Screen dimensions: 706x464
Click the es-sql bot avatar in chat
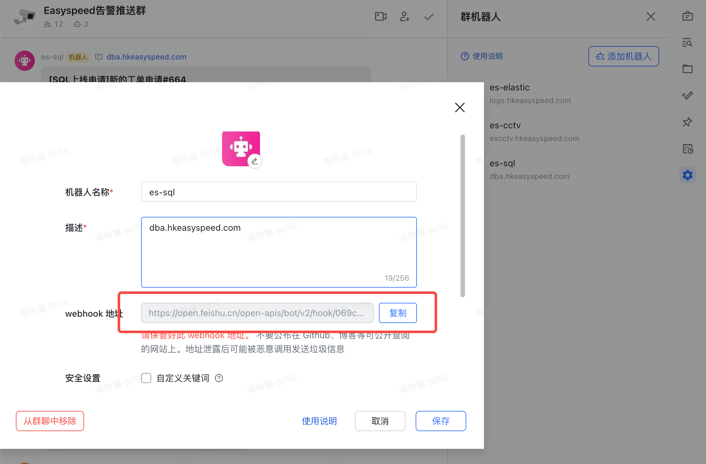(25, 60)
